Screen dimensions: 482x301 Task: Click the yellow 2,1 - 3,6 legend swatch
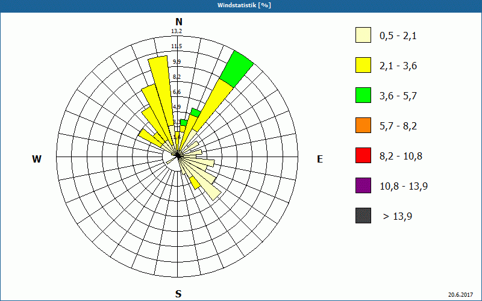[x=363, y=65]
